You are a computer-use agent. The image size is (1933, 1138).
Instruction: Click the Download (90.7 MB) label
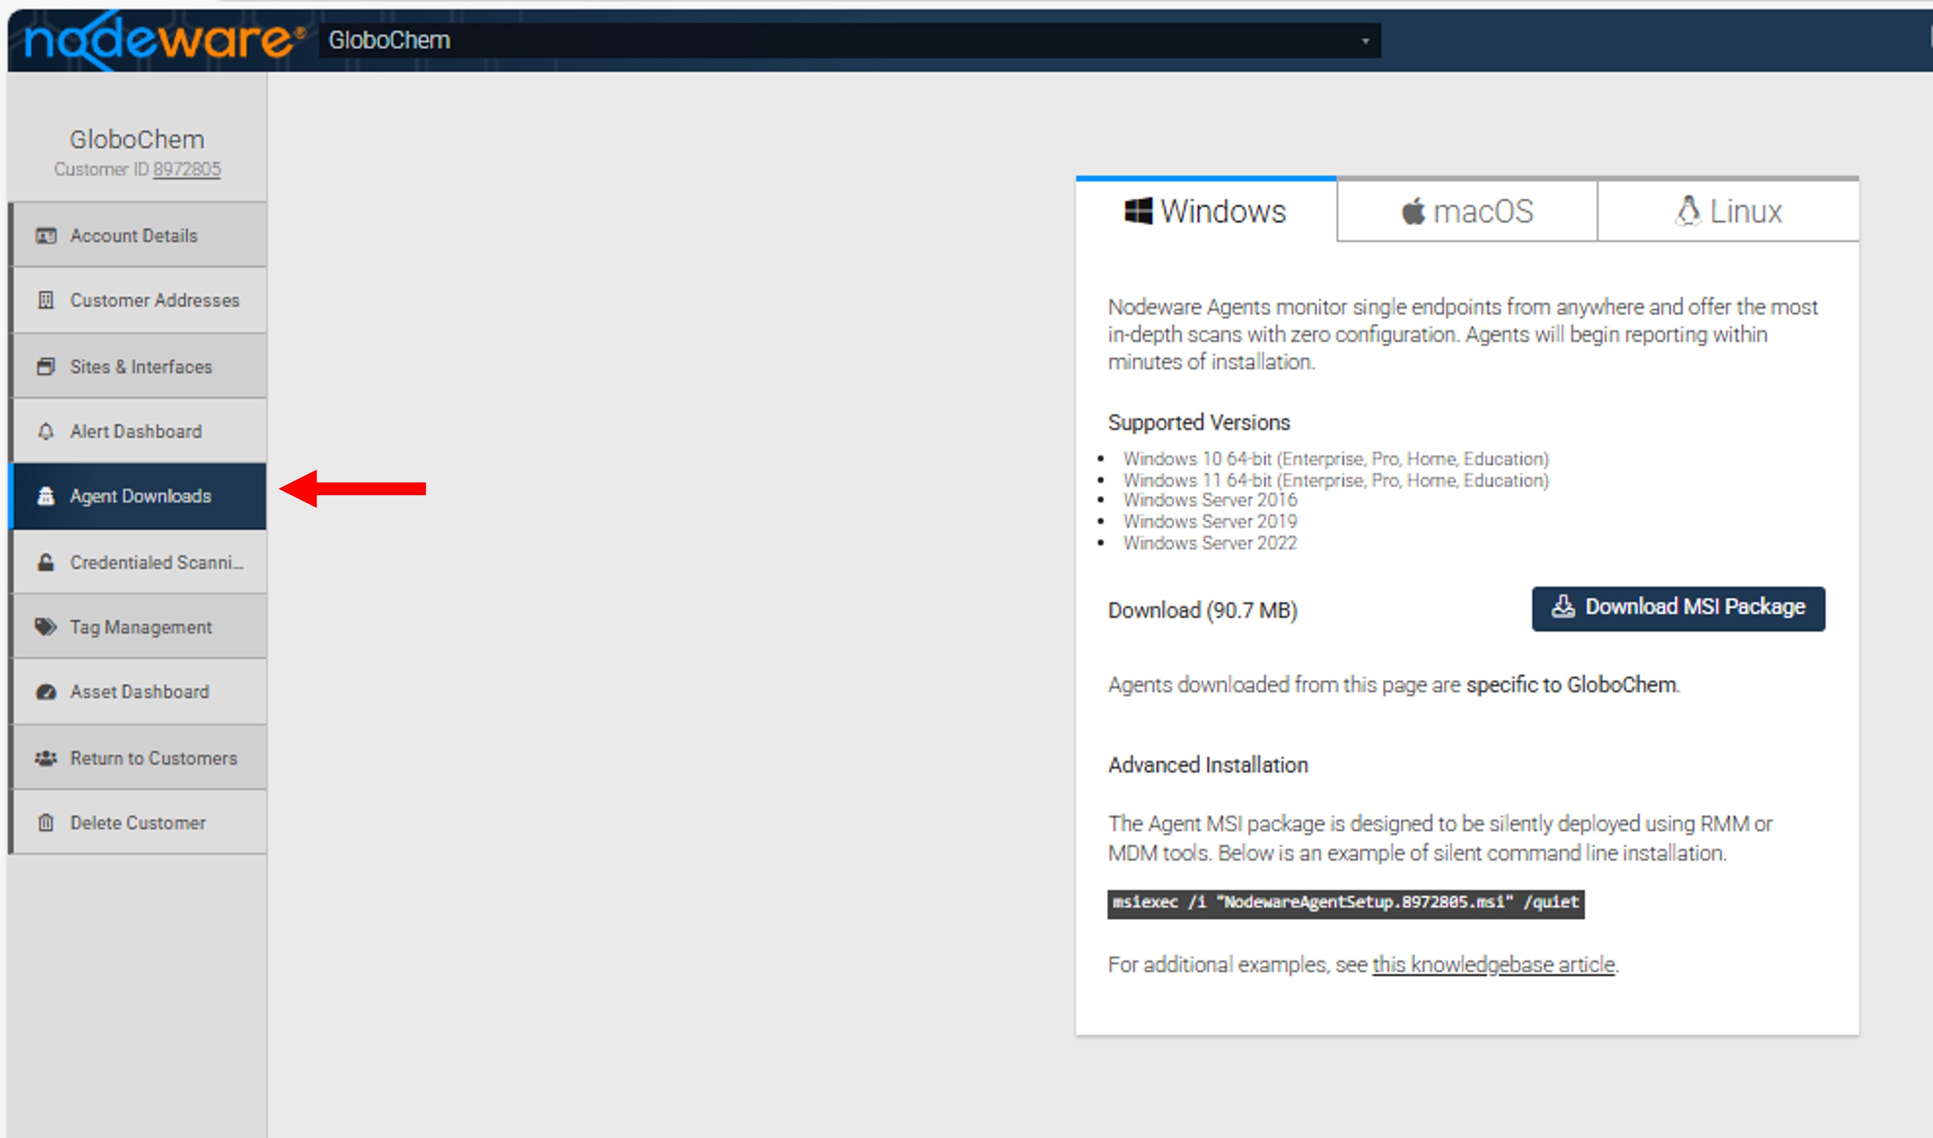1203,611
